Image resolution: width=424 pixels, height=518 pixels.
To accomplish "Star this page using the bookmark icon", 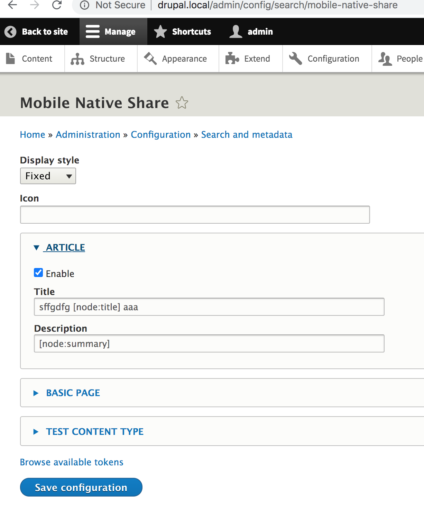I will coord(182,103).
